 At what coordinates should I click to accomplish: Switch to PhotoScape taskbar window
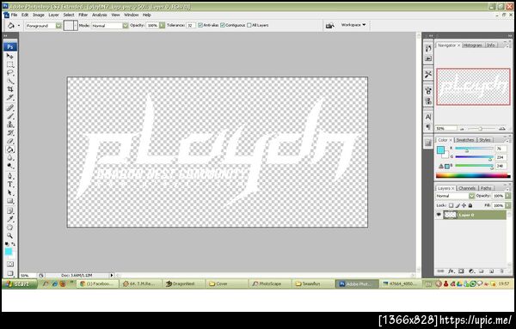point(270,283)
